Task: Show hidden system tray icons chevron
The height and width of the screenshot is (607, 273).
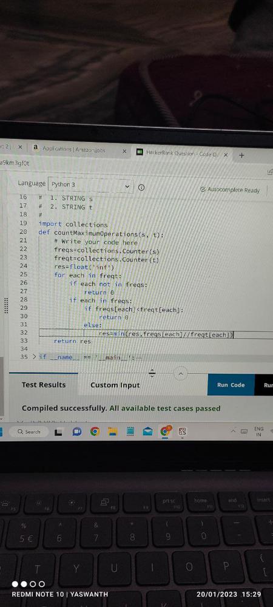Action: tap(234, 431)
